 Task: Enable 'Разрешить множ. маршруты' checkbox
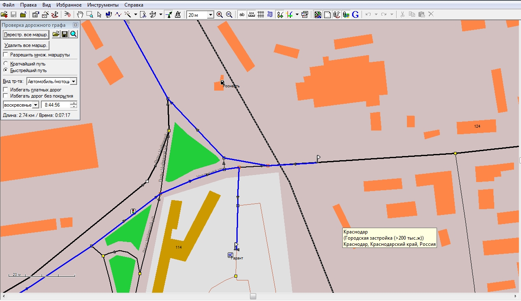(6, 55)
